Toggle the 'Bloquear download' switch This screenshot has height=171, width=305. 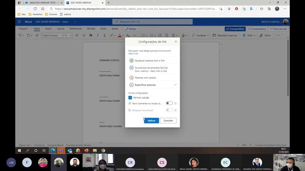coord(169,110)
